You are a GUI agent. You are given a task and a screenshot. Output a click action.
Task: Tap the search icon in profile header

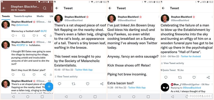pyautogui.click(x=45, y=8)
